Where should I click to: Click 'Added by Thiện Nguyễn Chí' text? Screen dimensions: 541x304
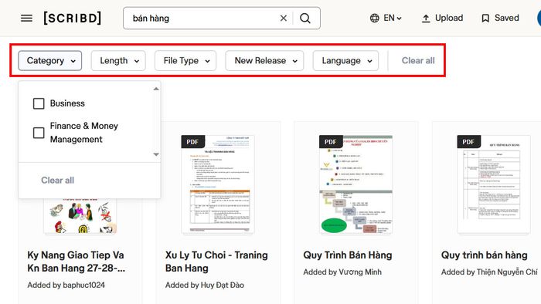point(489,272)
